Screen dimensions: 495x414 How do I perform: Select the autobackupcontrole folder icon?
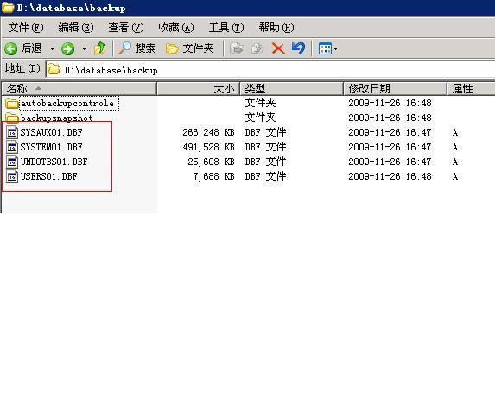(12, 103)
